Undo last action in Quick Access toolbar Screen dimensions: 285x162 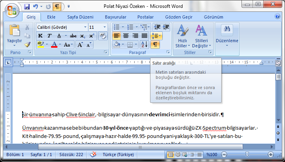point(36,7)
